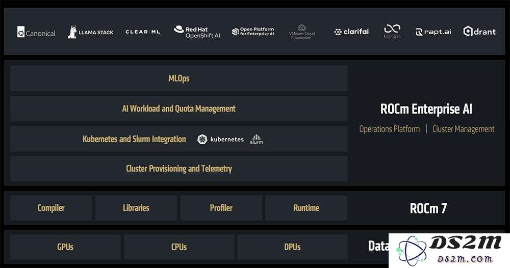Click the Clarifai logo

[x=351, y=32]
